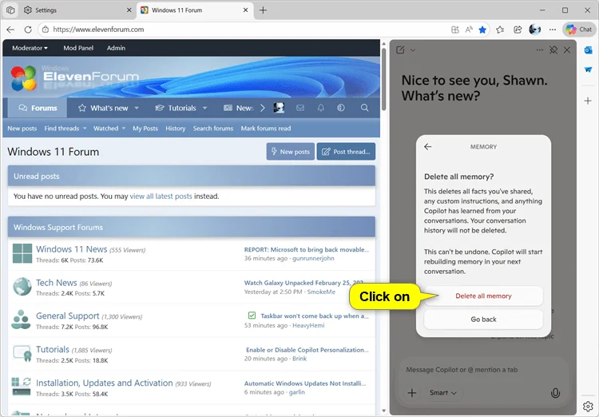Toggle the Copilot Chat button
Image resolution: width=599 pixels, height=417 pixels.
pyautogui.click(x=579, y=30)
